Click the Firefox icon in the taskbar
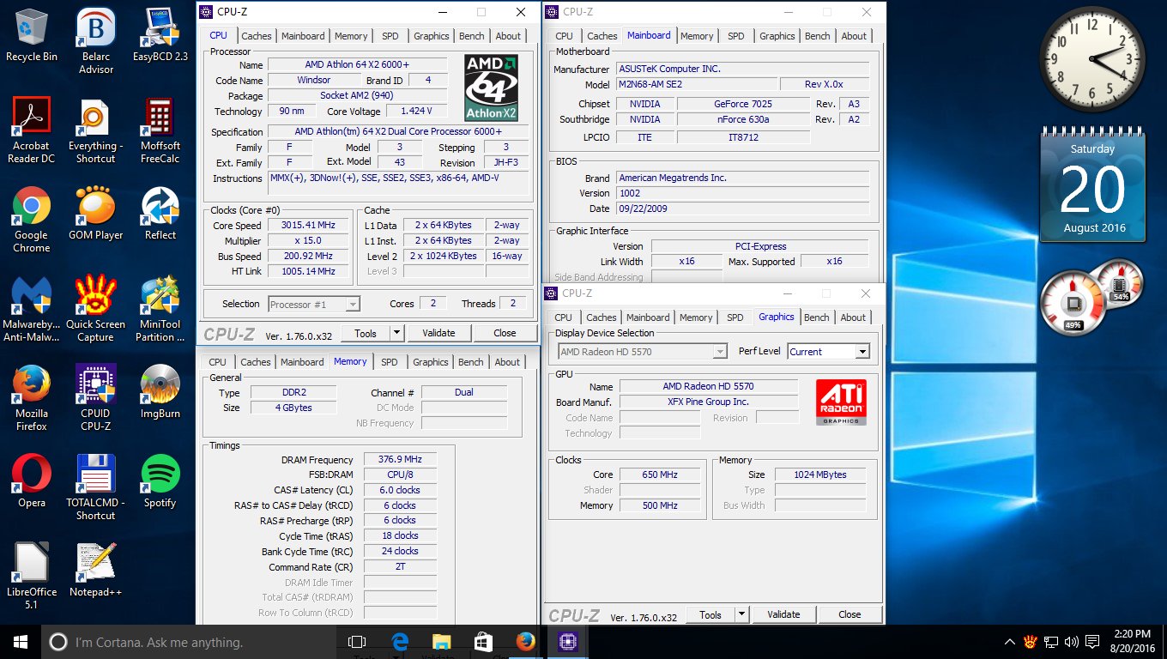1167x659 pixels. coord(525,642)
